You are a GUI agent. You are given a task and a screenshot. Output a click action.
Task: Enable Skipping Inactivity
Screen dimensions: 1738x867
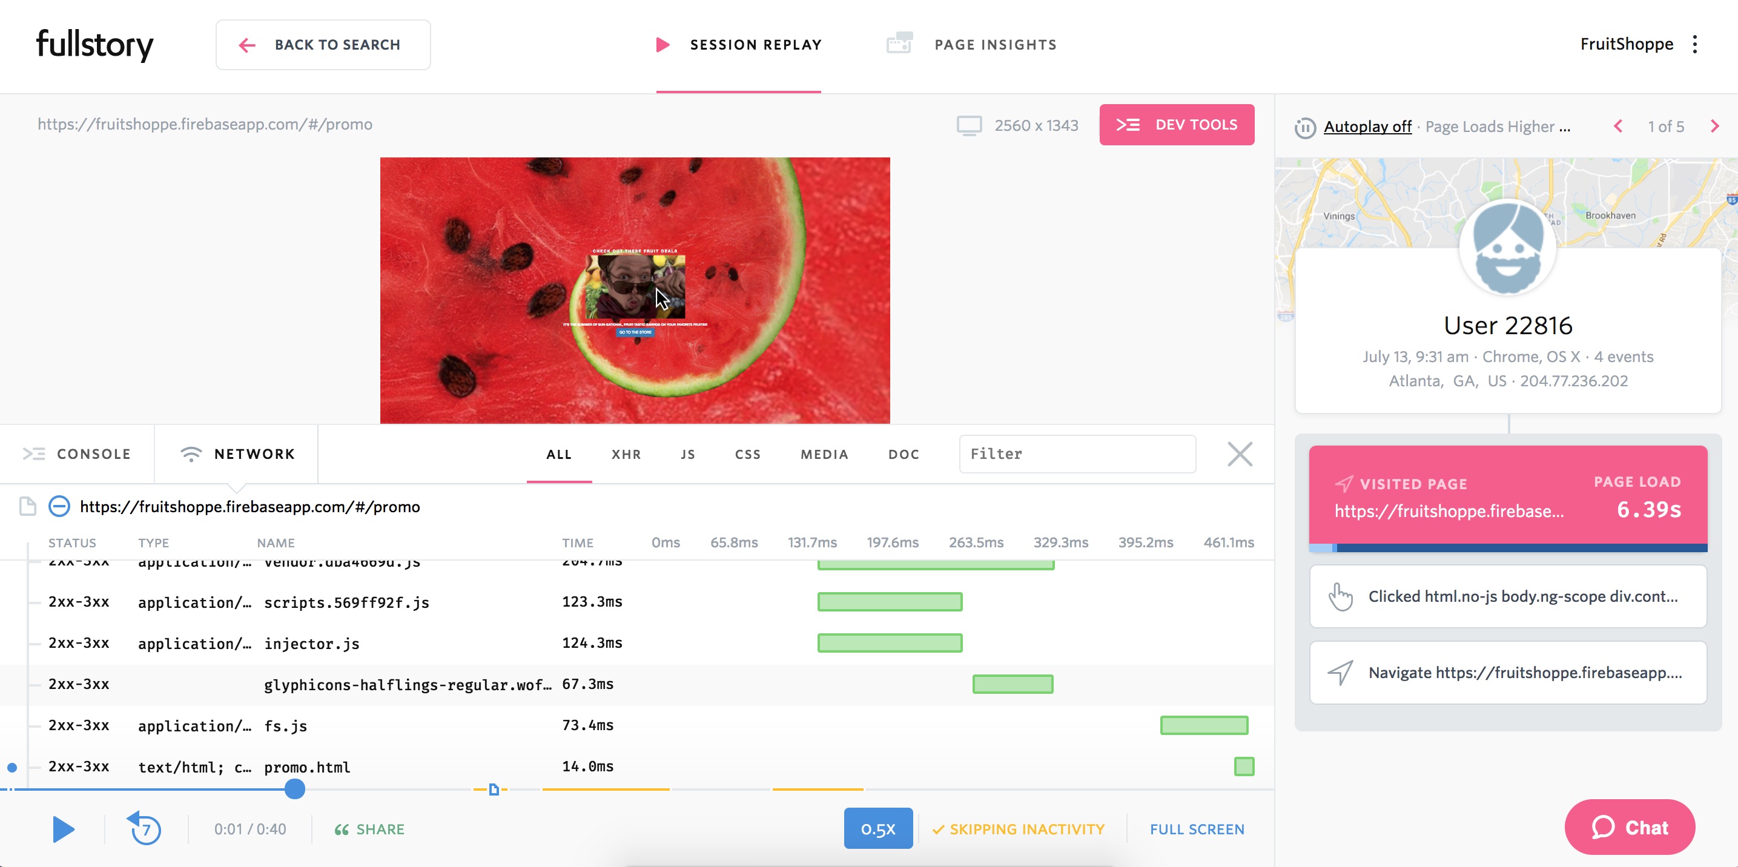1017,829
